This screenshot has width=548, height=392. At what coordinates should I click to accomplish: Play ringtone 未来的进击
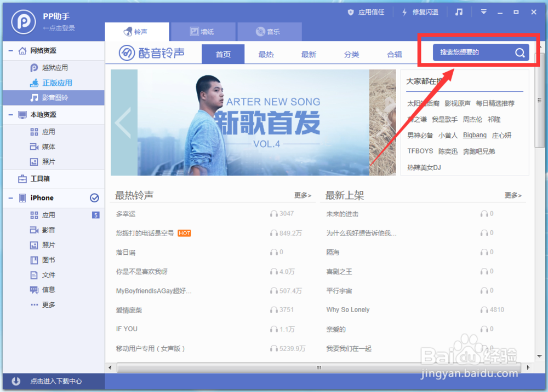(342, 214)
